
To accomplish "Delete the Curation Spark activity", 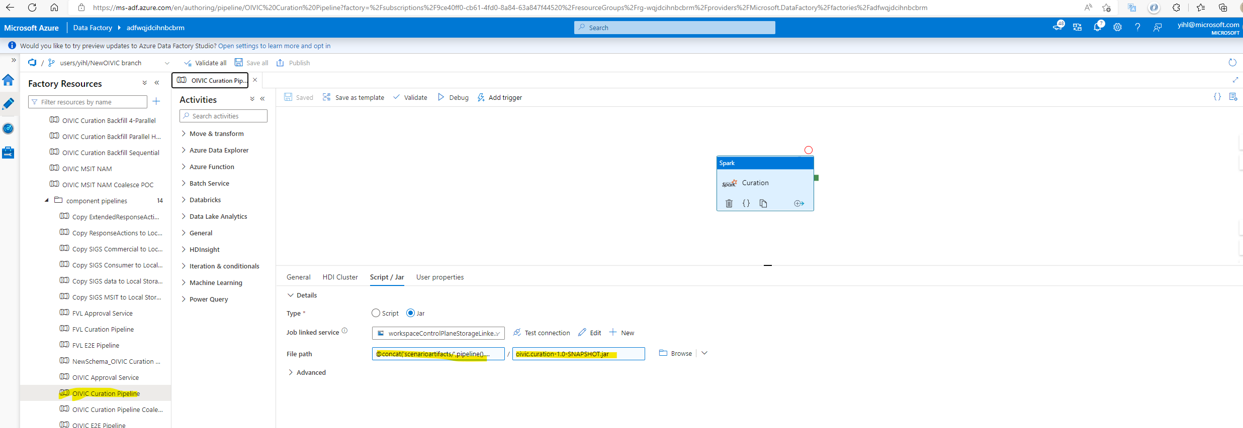I will click(x=729, y=203).
